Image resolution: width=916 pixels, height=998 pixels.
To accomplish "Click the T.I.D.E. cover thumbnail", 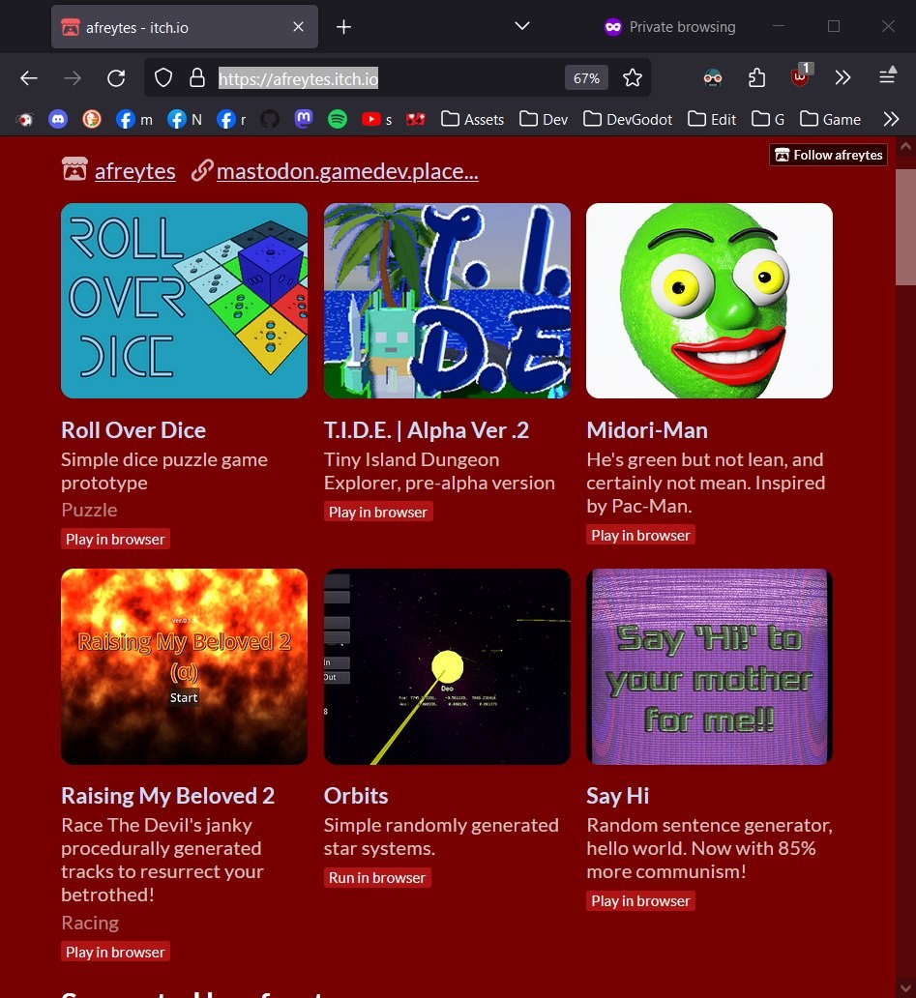I will pos(447,301).
